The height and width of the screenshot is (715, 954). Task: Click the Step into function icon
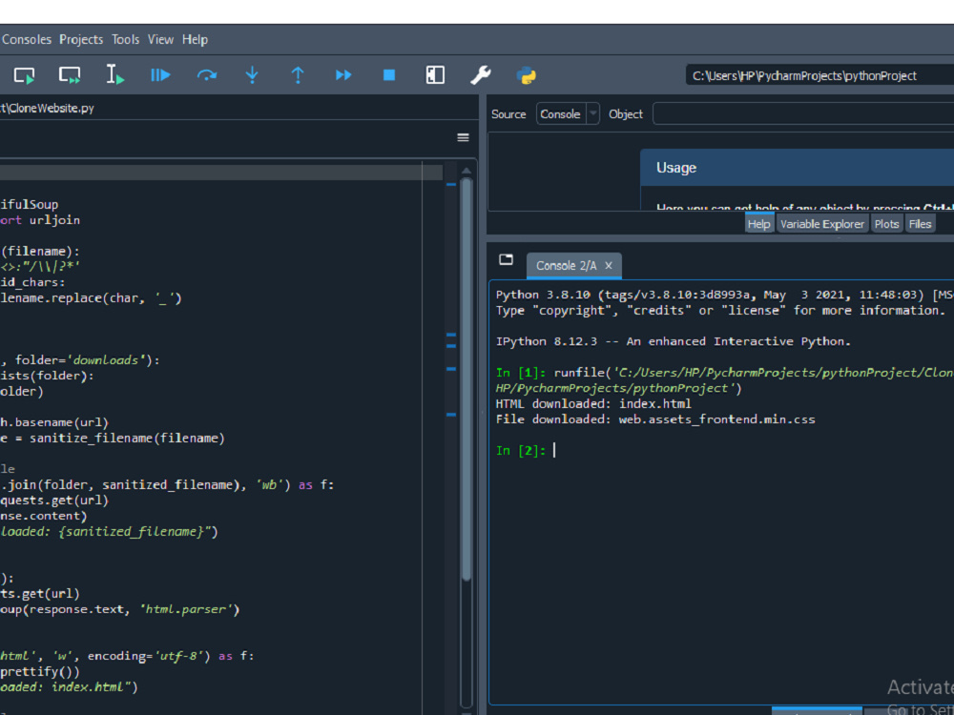point(252,74)
